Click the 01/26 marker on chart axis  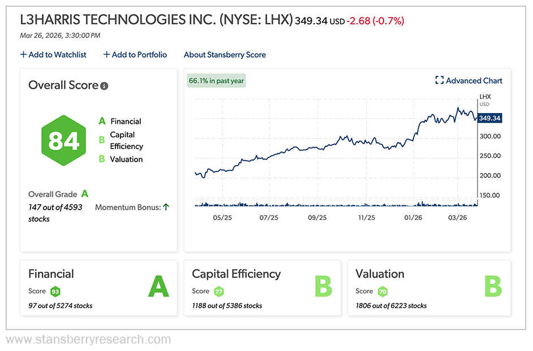click(x=413, y=218)
